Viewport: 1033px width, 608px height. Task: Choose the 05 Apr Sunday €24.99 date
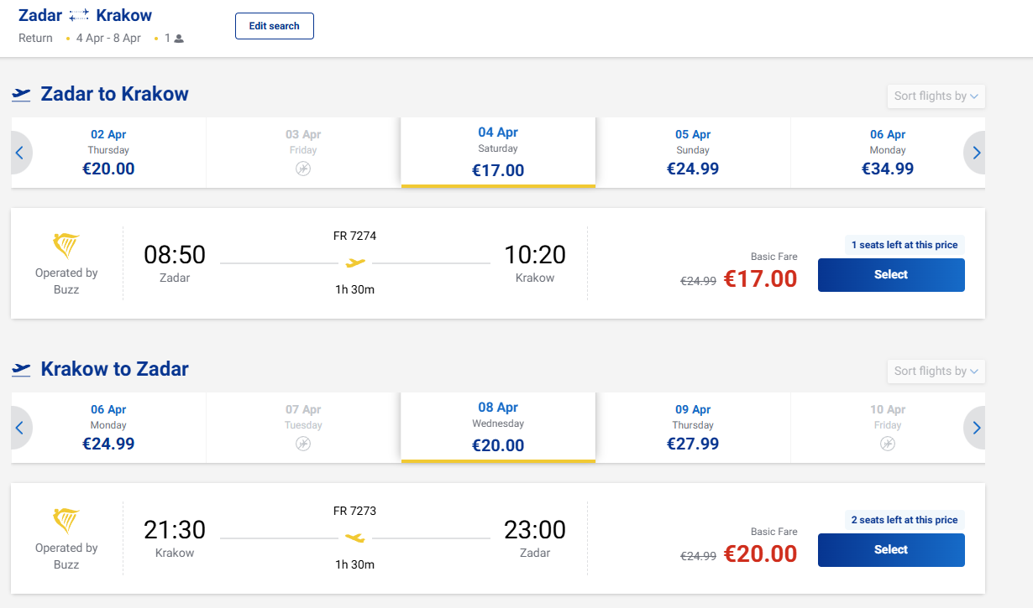coord(693,153)
